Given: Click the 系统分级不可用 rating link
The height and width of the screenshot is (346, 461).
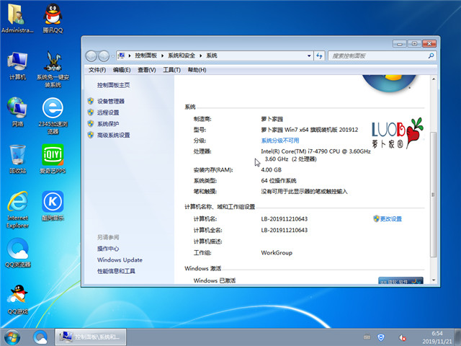Looking at the screenshot, I should tap(280, 141).
